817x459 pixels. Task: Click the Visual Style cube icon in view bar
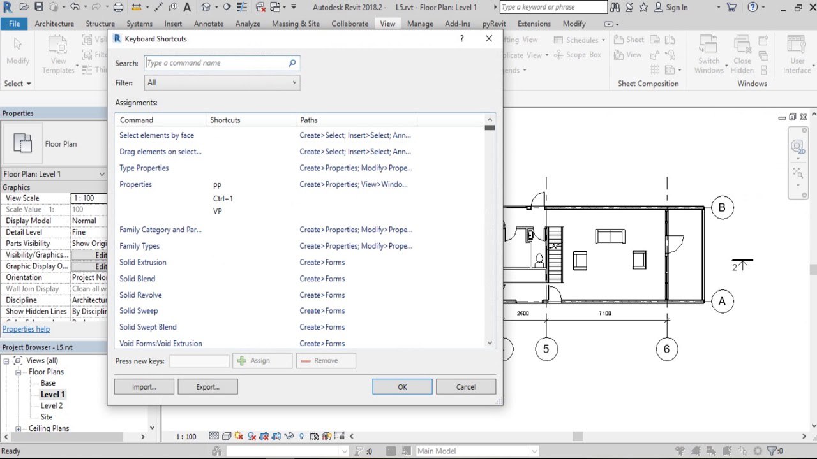[x=226, y=437]
